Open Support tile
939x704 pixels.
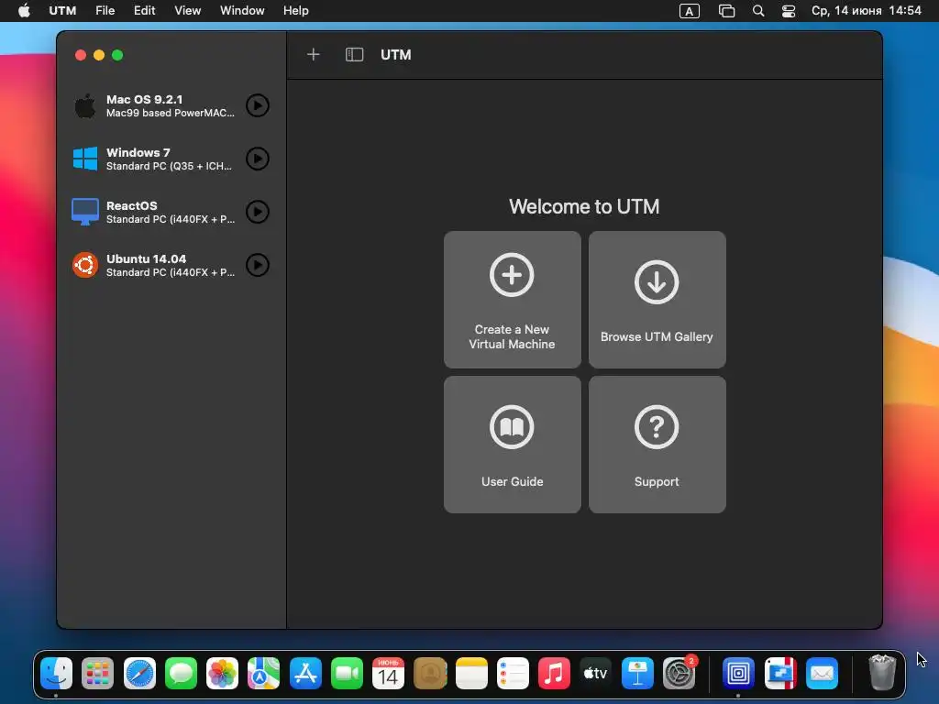coord(657,445)
